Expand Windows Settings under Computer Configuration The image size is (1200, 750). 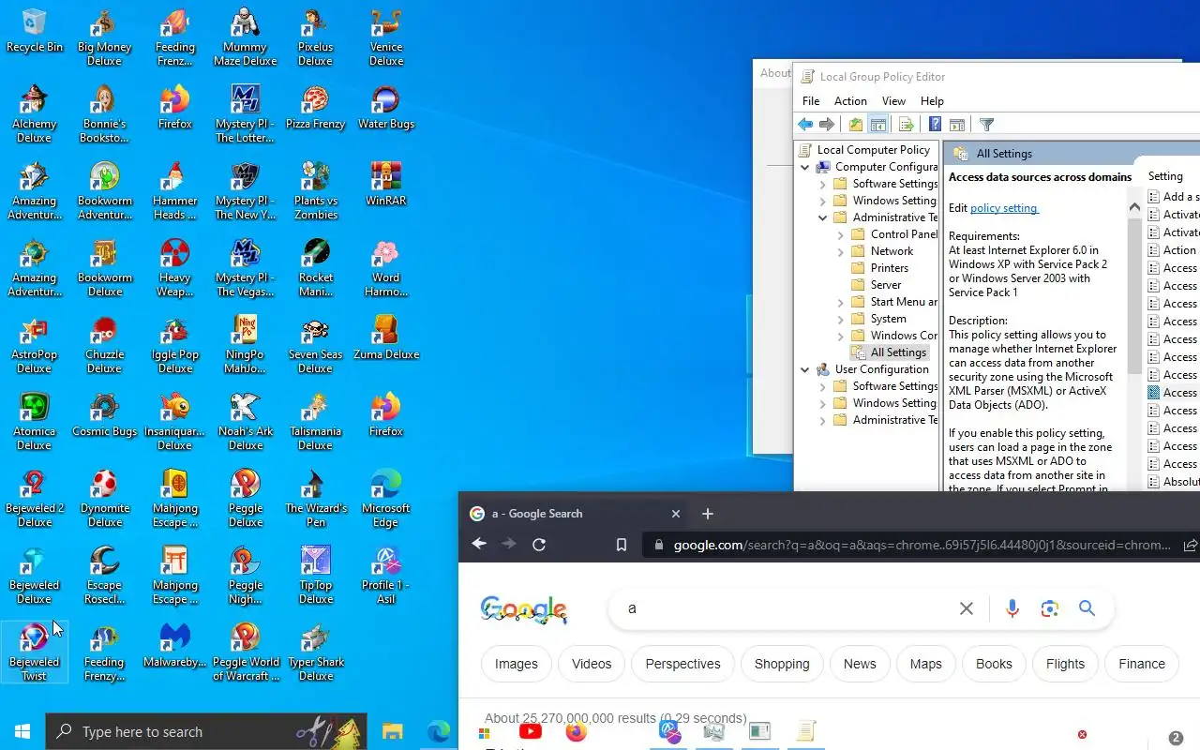tap(822, 201)
